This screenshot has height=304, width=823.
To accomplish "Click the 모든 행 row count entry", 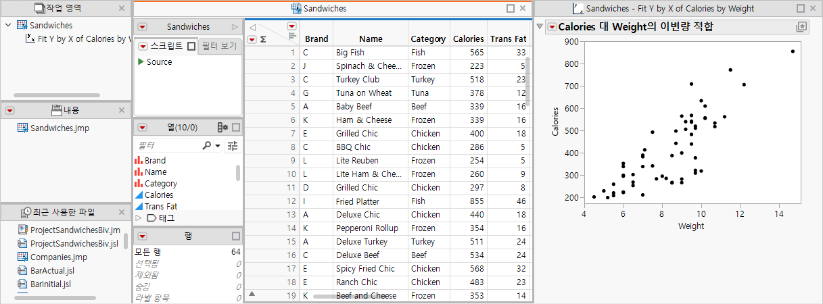I will click(x=187, y=252).
